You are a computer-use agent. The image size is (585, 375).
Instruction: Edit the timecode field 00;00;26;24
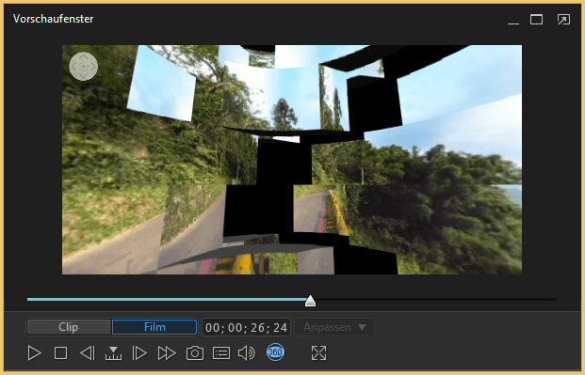pos(246,327)
